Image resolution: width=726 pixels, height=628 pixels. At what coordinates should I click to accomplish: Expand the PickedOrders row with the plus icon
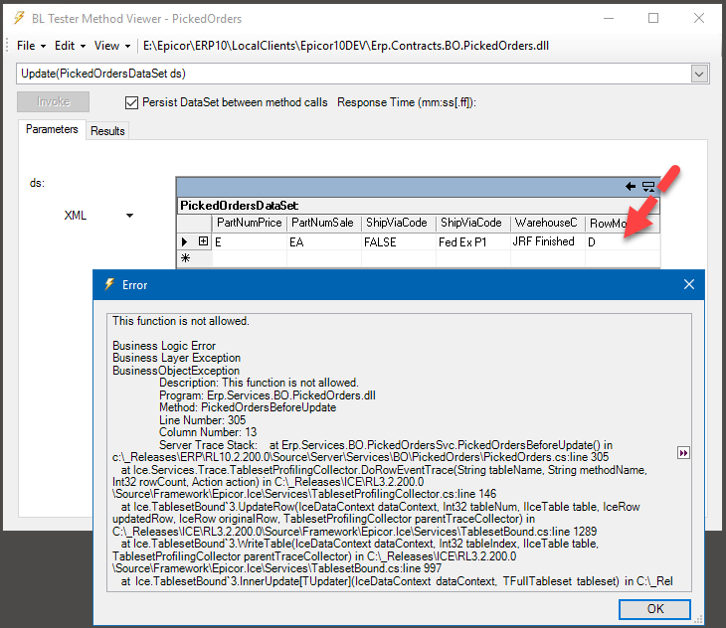pos(203,241)
